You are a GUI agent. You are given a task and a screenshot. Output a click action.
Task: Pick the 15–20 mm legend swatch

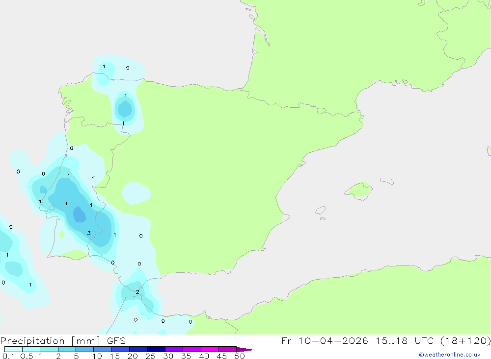coord(121,349)
